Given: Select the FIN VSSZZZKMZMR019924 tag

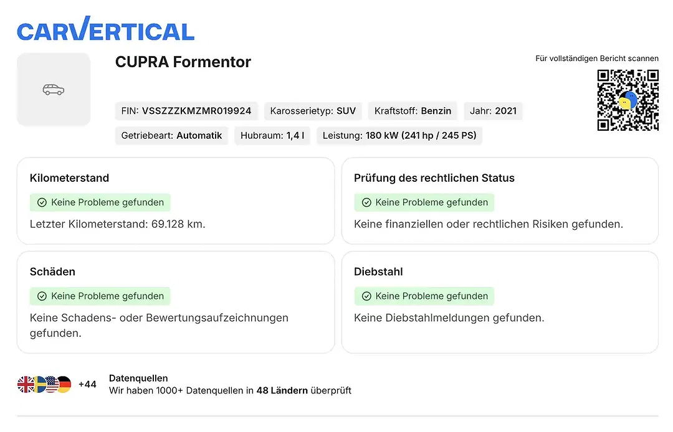Looking at the screenshot, I should pos(186,111).
